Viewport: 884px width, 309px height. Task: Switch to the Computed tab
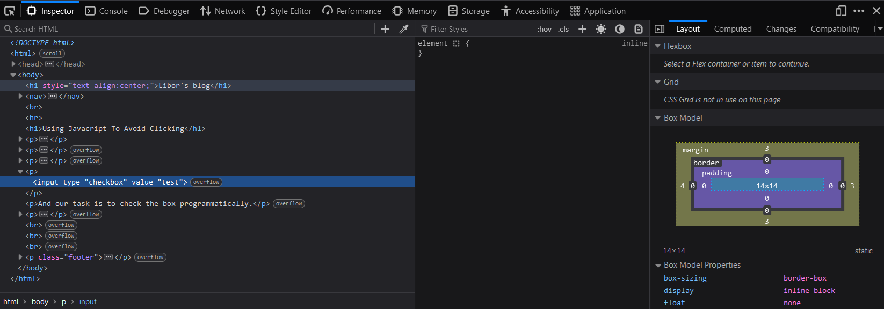(x=733, y=29)
